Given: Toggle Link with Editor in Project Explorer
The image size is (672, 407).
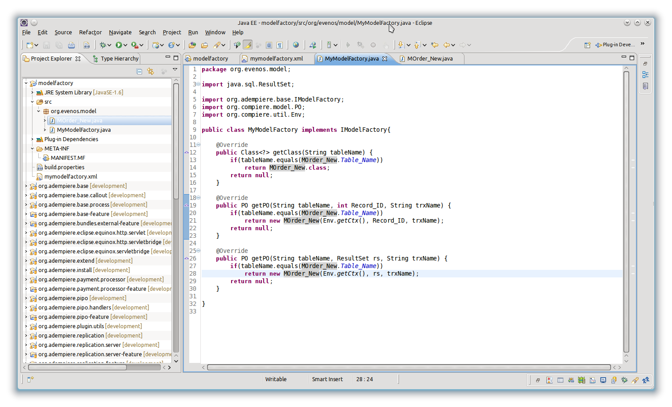Looking at the screenshot, I should [151, 71].
